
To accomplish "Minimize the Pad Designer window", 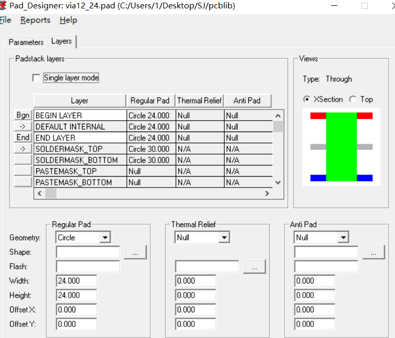I will (x=334, y=6).
